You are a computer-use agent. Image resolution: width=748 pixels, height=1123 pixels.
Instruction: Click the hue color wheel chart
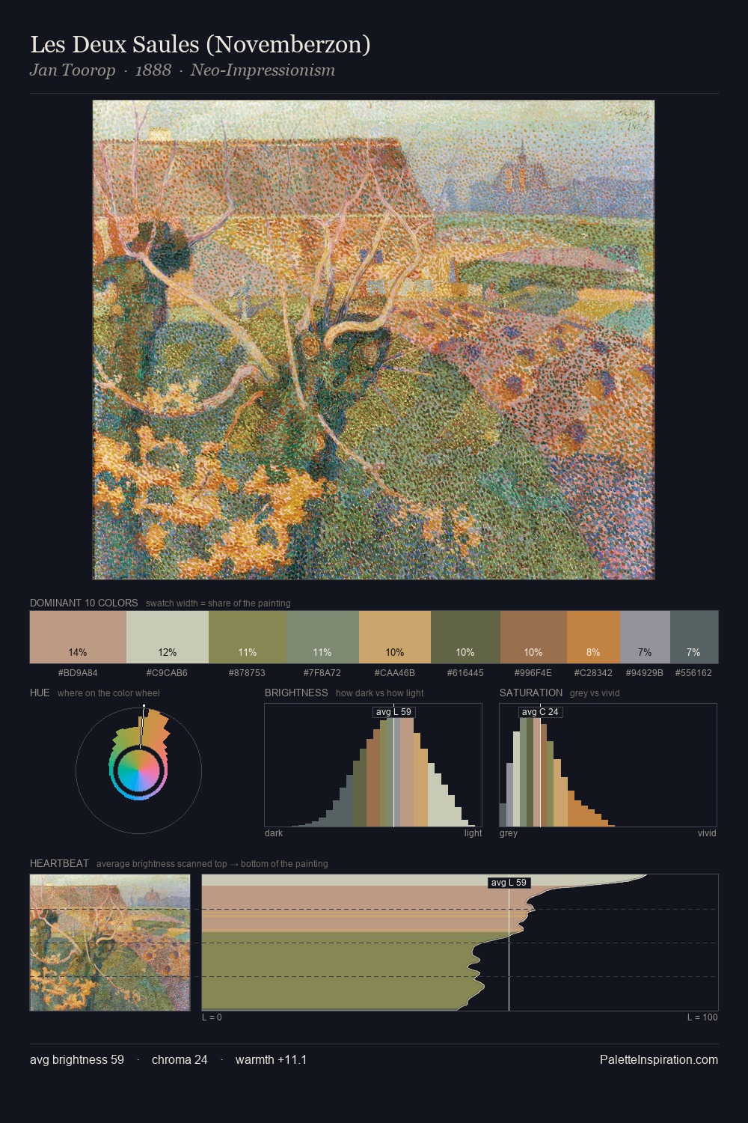click(x=138, y=770)
